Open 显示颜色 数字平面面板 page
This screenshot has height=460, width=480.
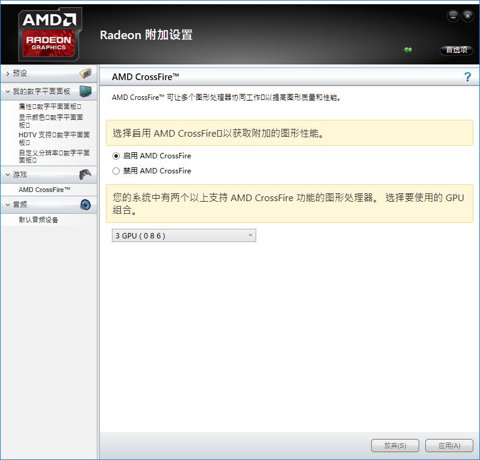coord(51,121)
